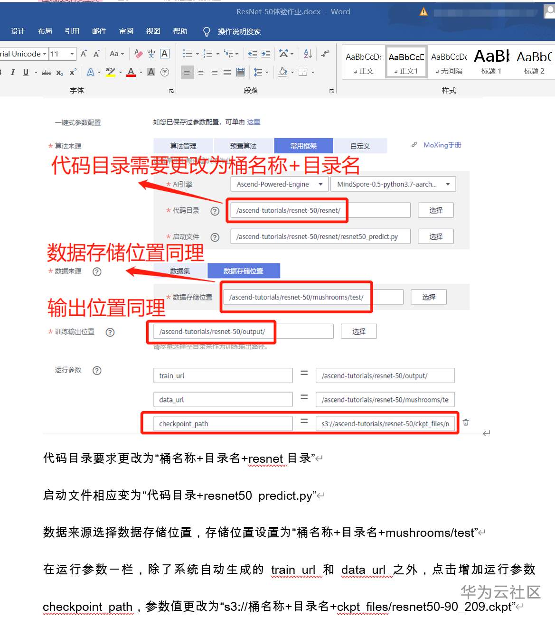Toggle align right paragraph
The image size is (555, 618).
point(214,72)
